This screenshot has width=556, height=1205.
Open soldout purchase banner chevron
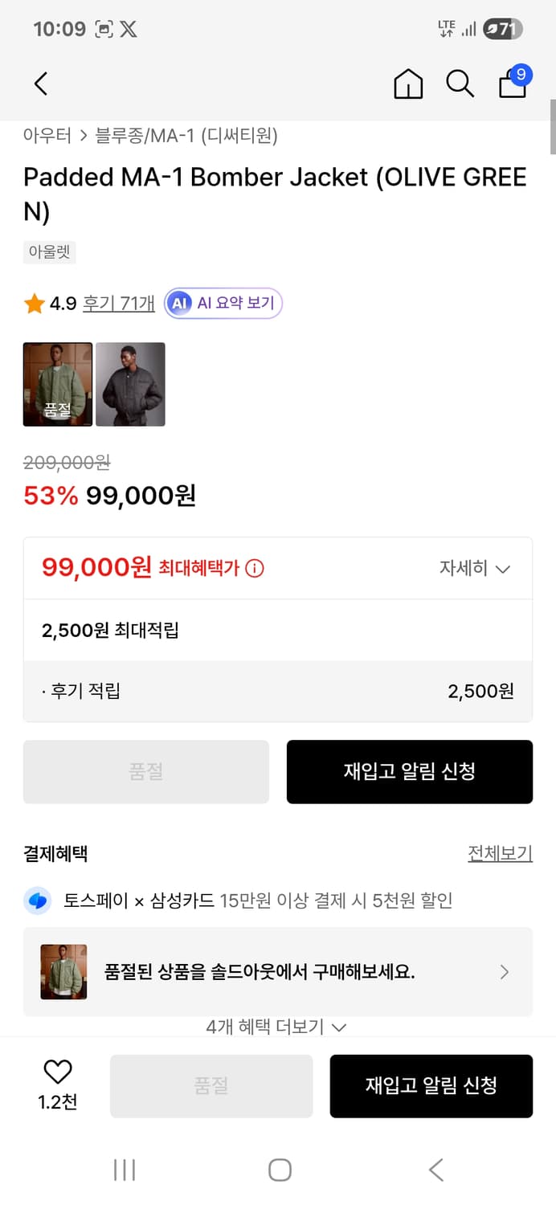(x=505, y=972)
